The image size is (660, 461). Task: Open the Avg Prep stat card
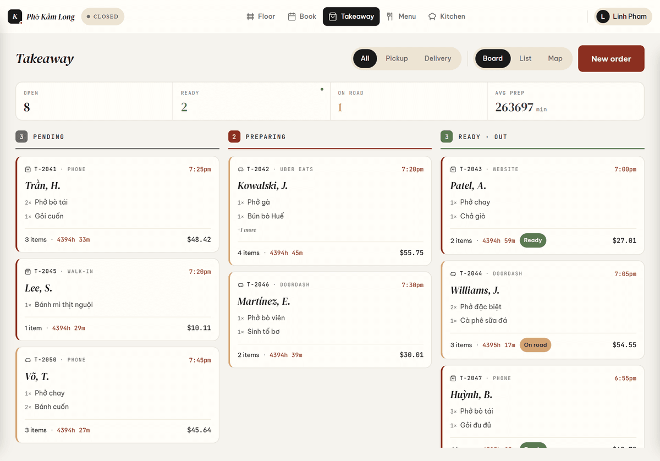pos(566,101)
